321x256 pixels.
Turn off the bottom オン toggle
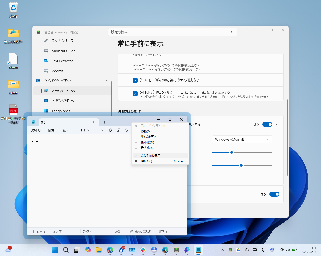tap(274, 194)
